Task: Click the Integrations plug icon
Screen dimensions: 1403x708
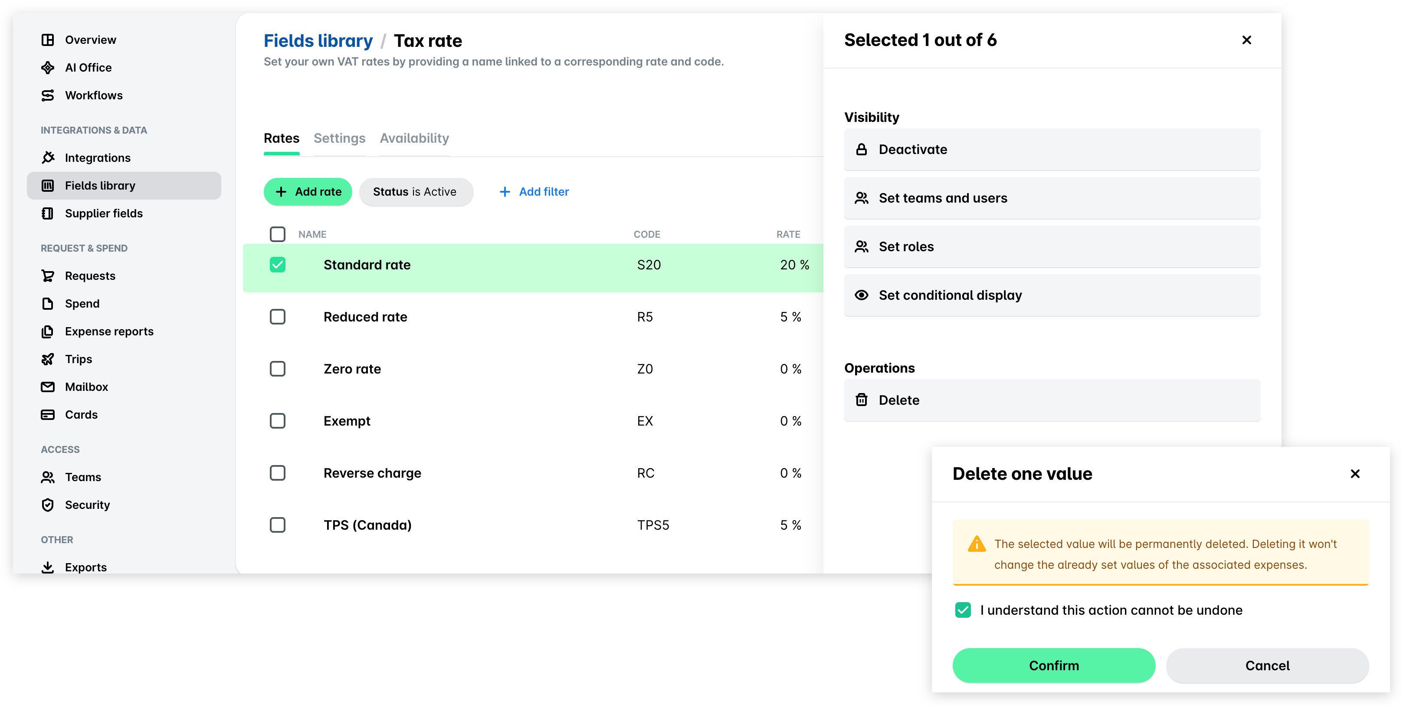Action: click(48, 157)
